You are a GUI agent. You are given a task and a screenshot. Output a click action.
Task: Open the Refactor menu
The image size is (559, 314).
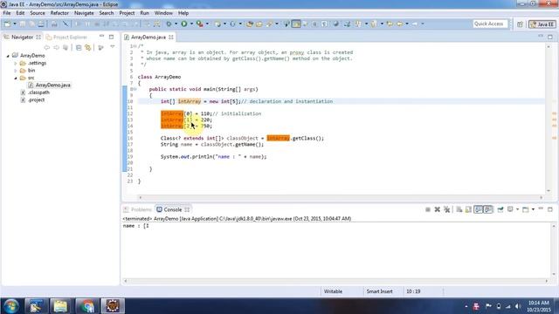[x=59, y=13]
